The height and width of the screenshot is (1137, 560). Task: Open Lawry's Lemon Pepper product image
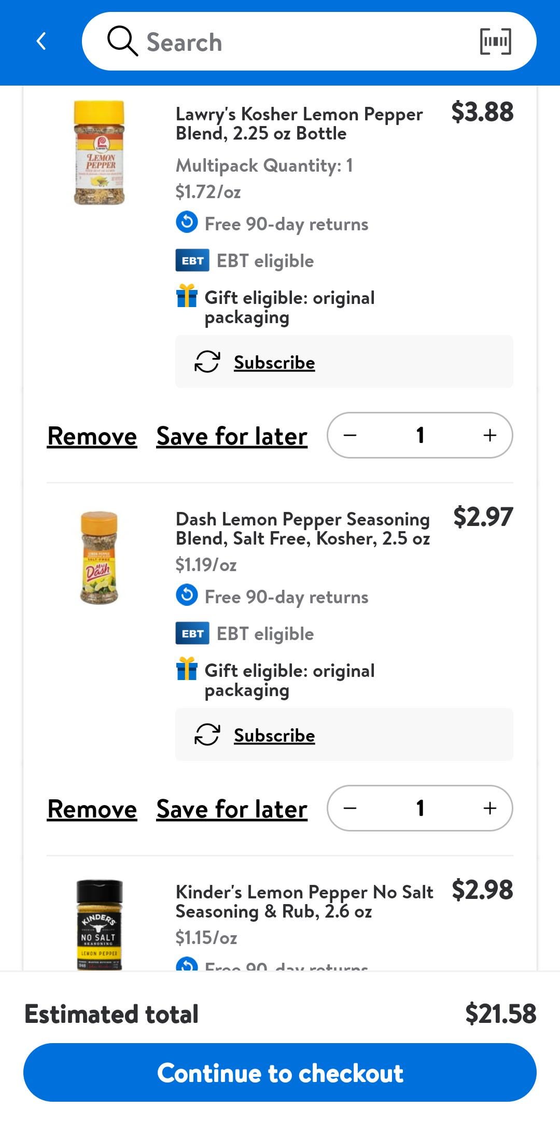pos(99,152)
